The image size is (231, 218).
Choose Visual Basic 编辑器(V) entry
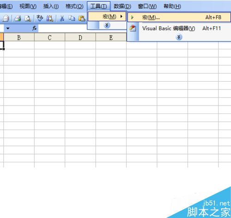179,29
